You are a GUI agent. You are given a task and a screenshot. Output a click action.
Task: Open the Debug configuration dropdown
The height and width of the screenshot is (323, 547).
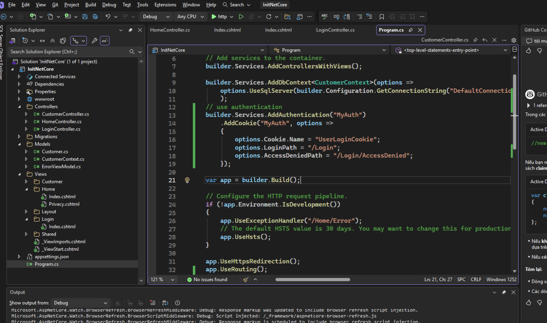(156, 17)
